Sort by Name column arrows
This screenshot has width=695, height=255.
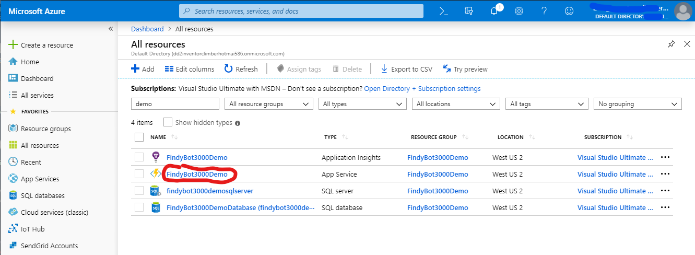point(175,137)
